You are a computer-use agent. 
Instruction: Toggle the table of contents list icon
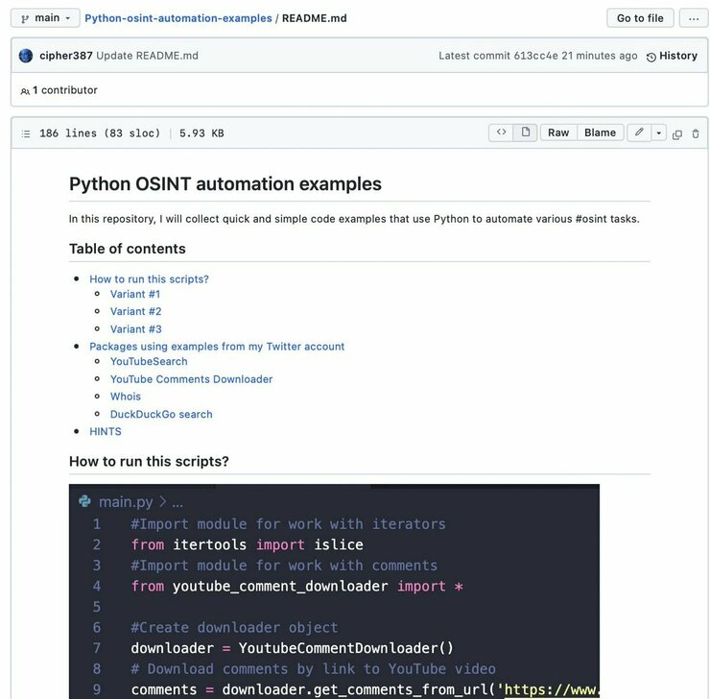point(26,133)
